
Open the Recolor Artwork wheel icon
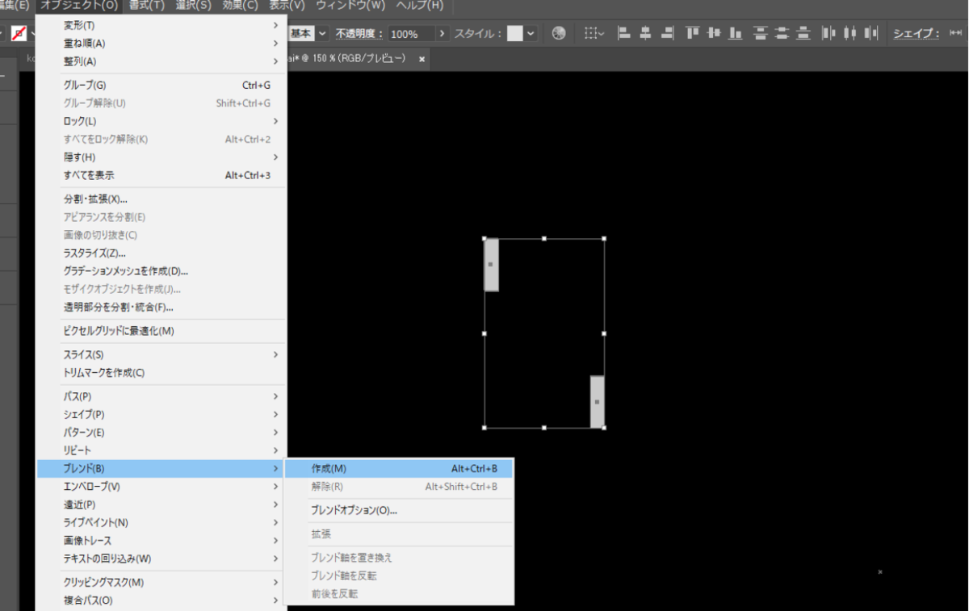559,33
